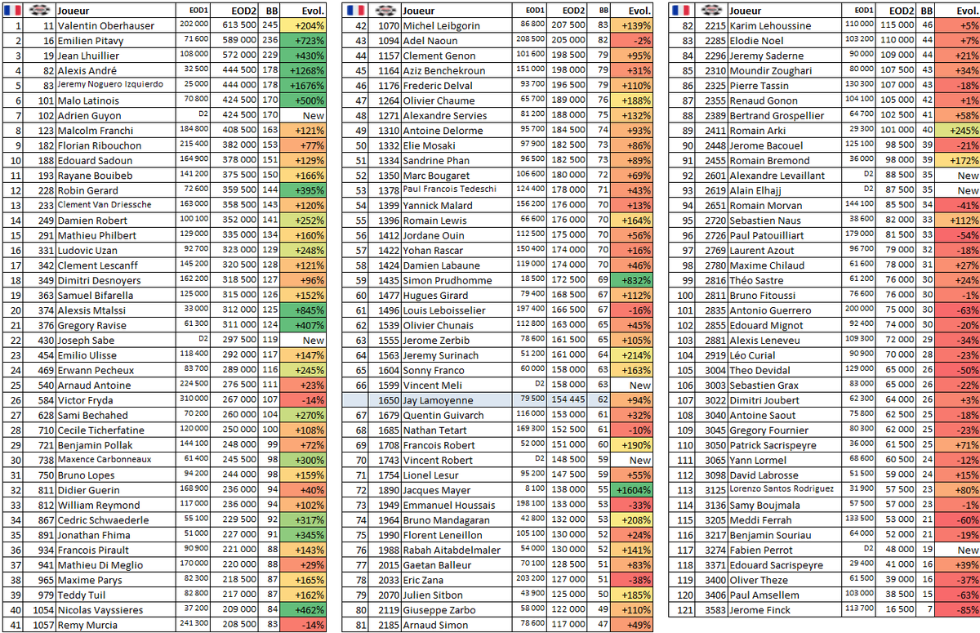Select the name cell Fabien Perrot

(x=785, y=551)
